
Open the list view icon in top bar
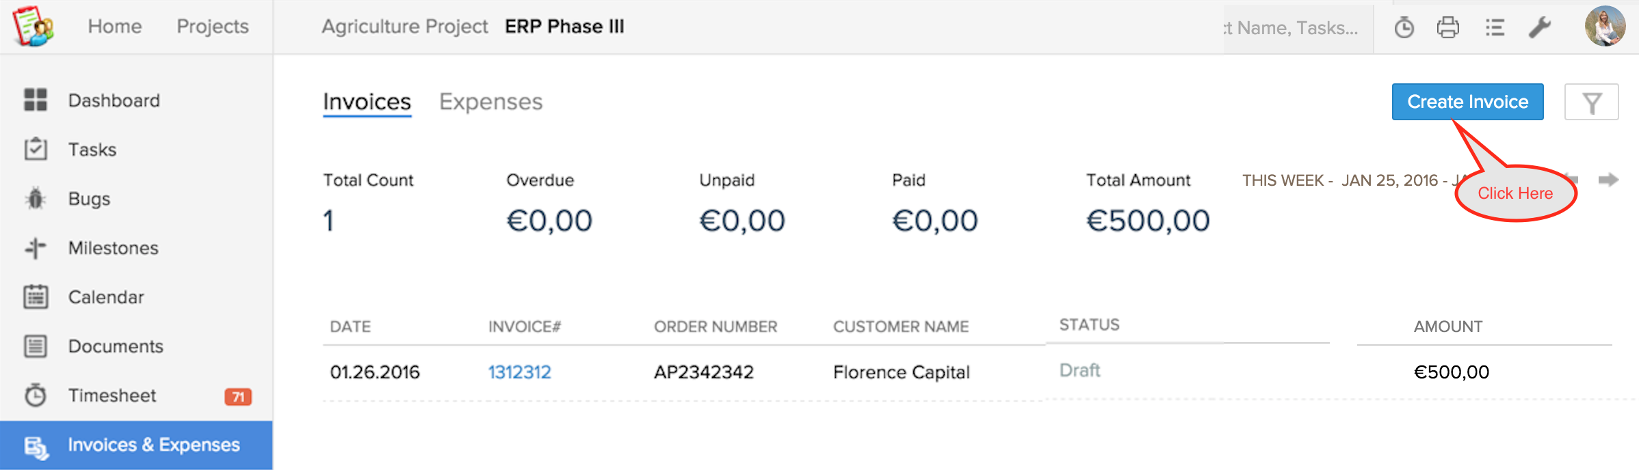[1495, 27]
